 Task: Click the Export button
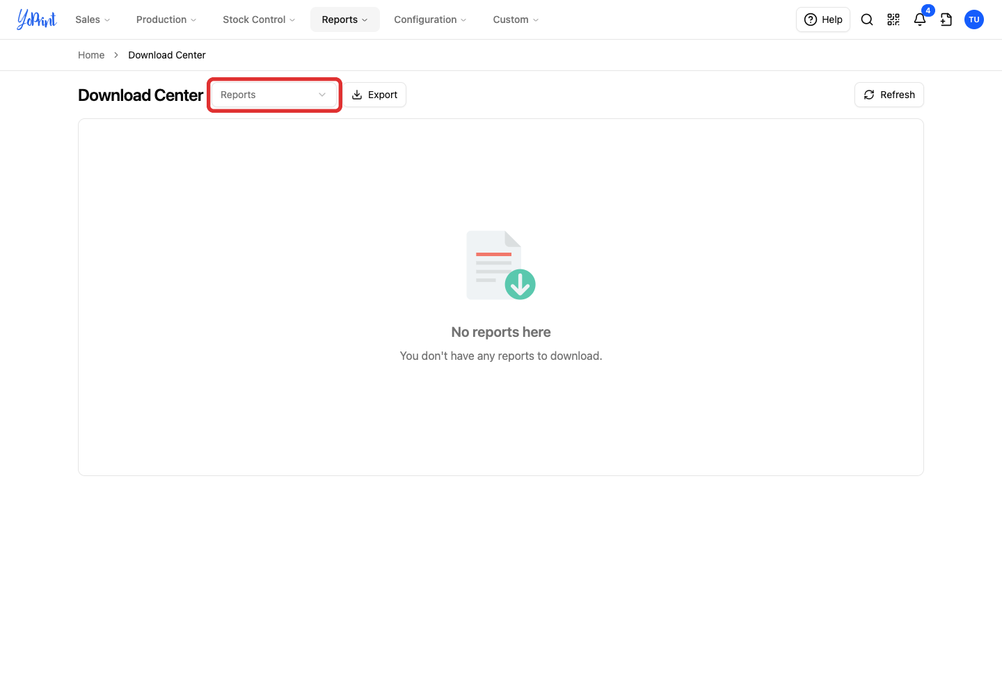tap(374, 95)
